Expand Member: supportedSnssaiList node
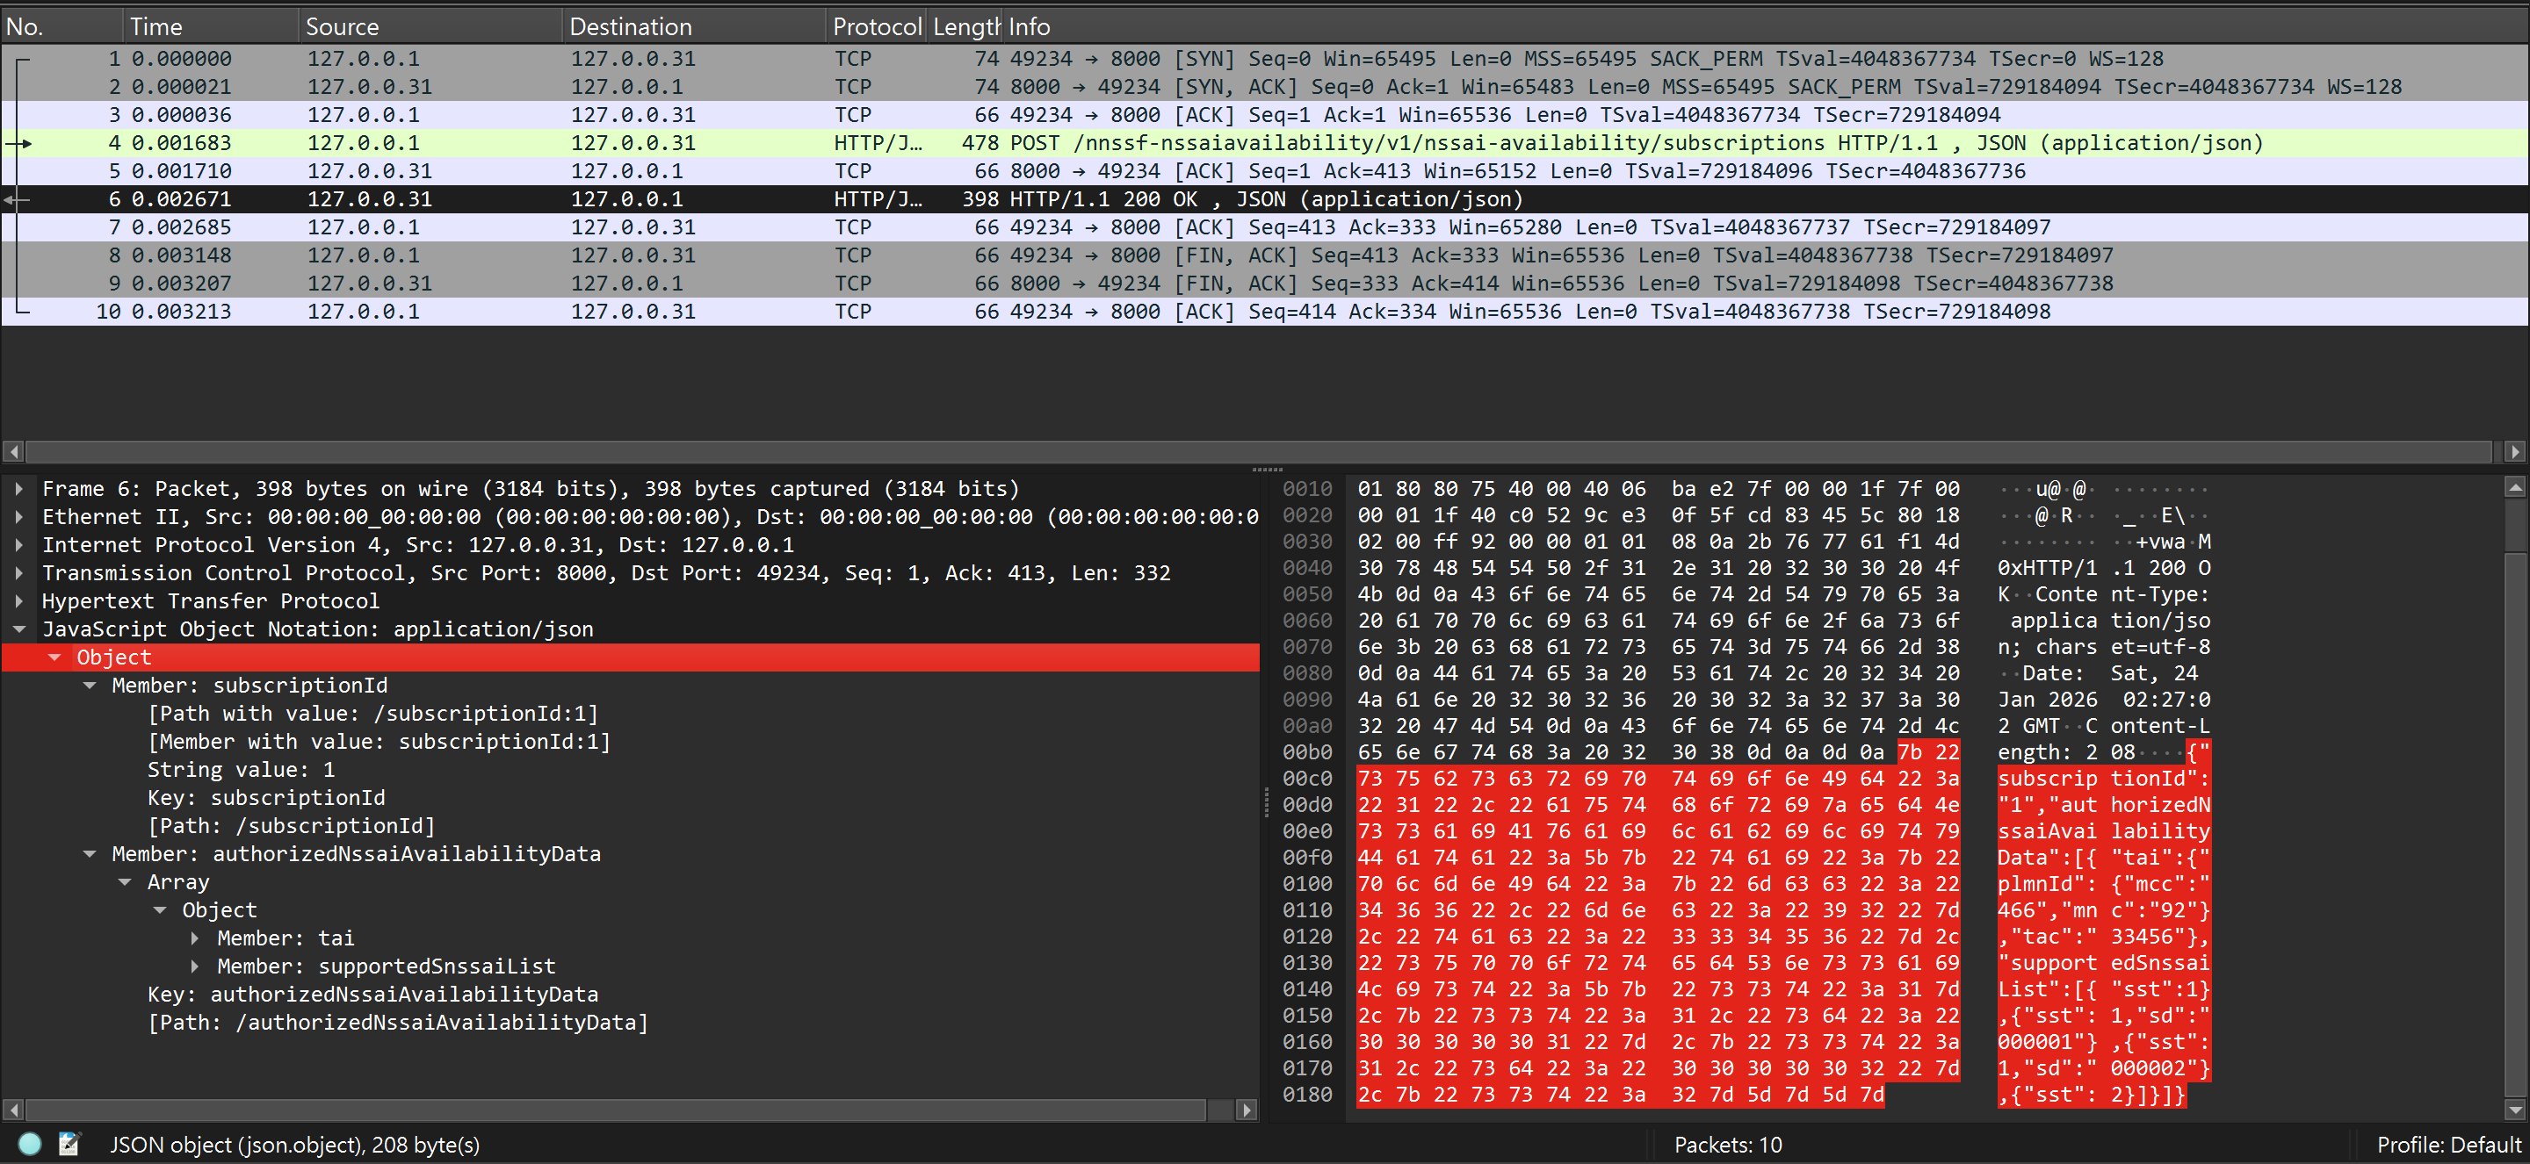The height and width of the screenshot is (1164, 2530). coord(194,966)
